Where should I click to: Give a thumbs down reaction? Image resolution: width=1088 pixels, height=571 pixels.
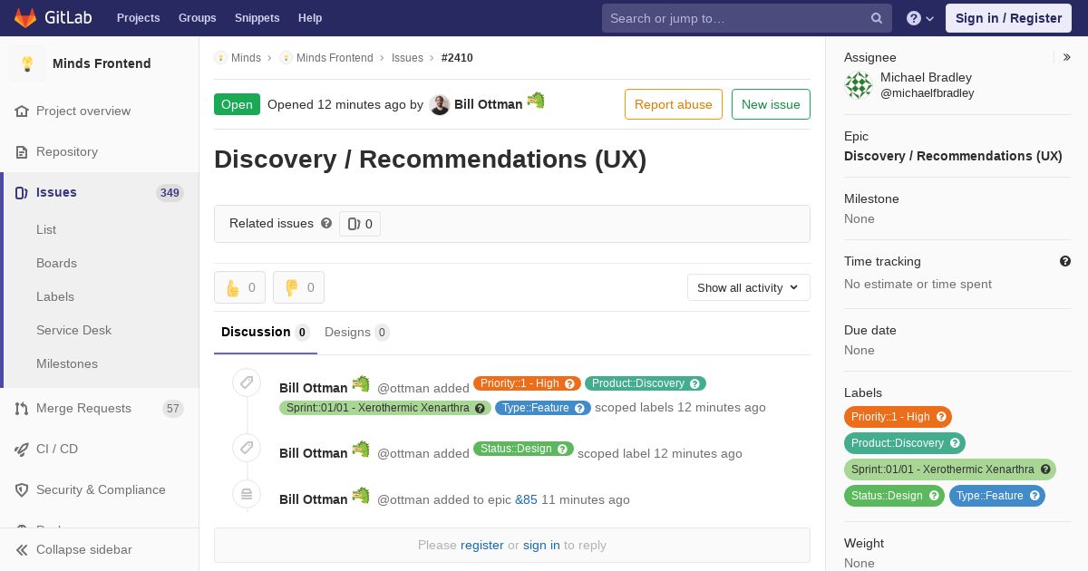298,287
